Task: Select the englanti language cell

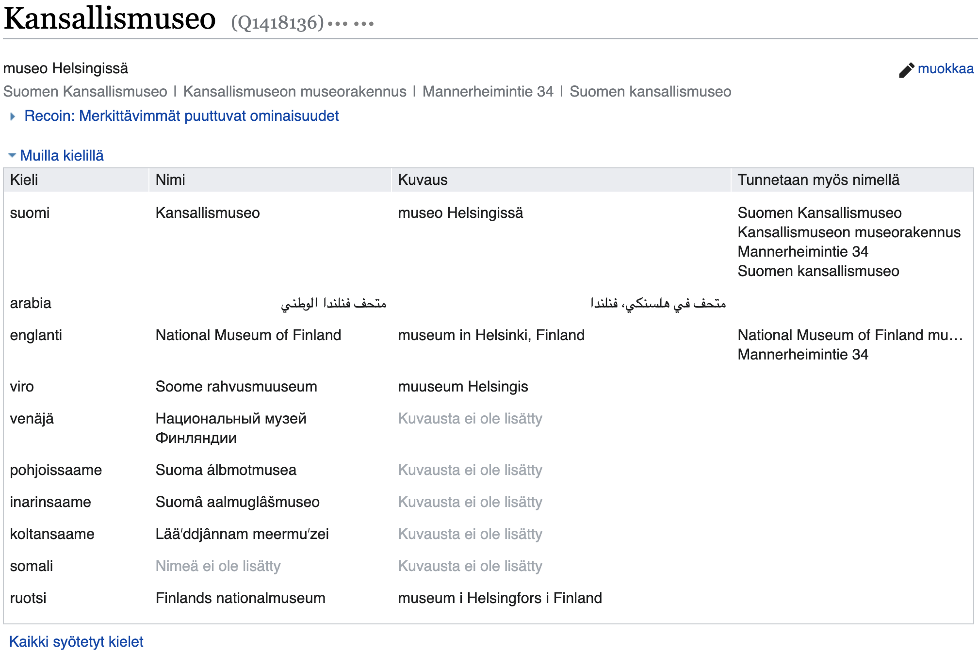Action: [36, 335]
